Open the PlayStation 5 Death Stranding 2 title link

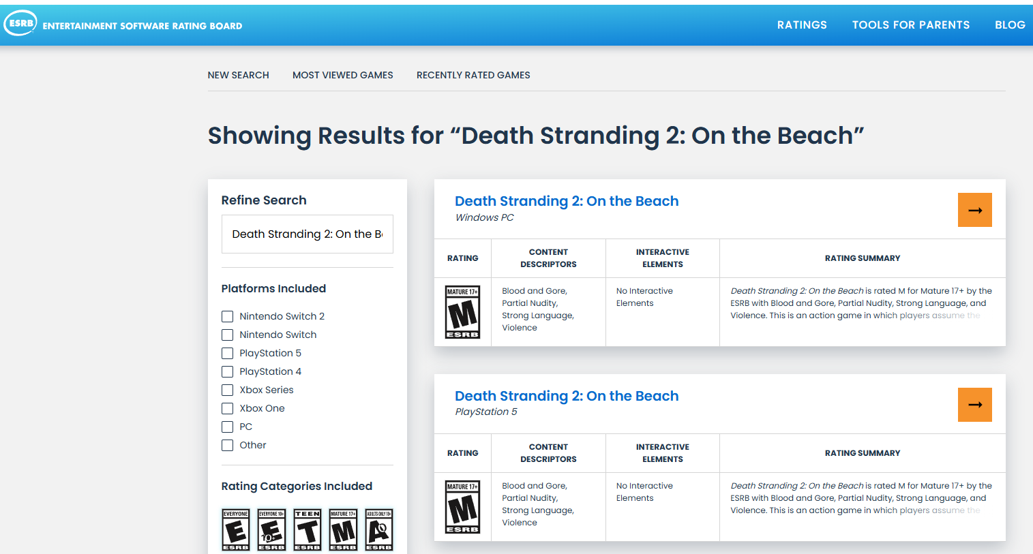coord(567,396)
